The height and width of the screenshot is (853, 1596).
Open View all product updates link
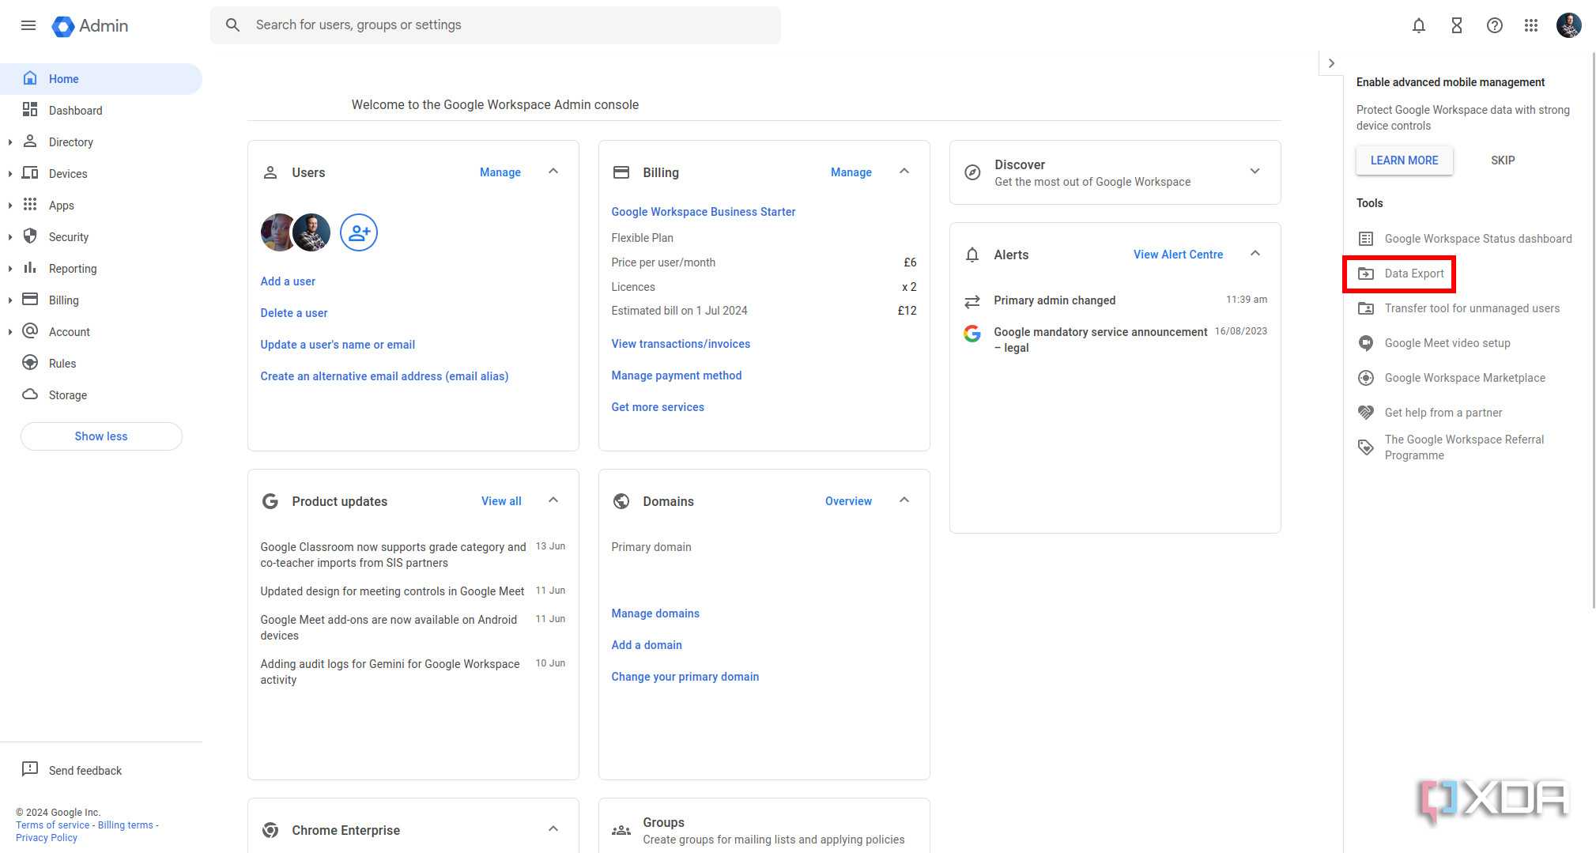click(501, 501)
